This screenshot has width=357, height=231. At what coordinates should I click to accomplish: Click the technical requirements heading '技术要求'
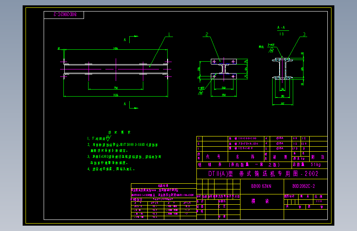[119, 132]
